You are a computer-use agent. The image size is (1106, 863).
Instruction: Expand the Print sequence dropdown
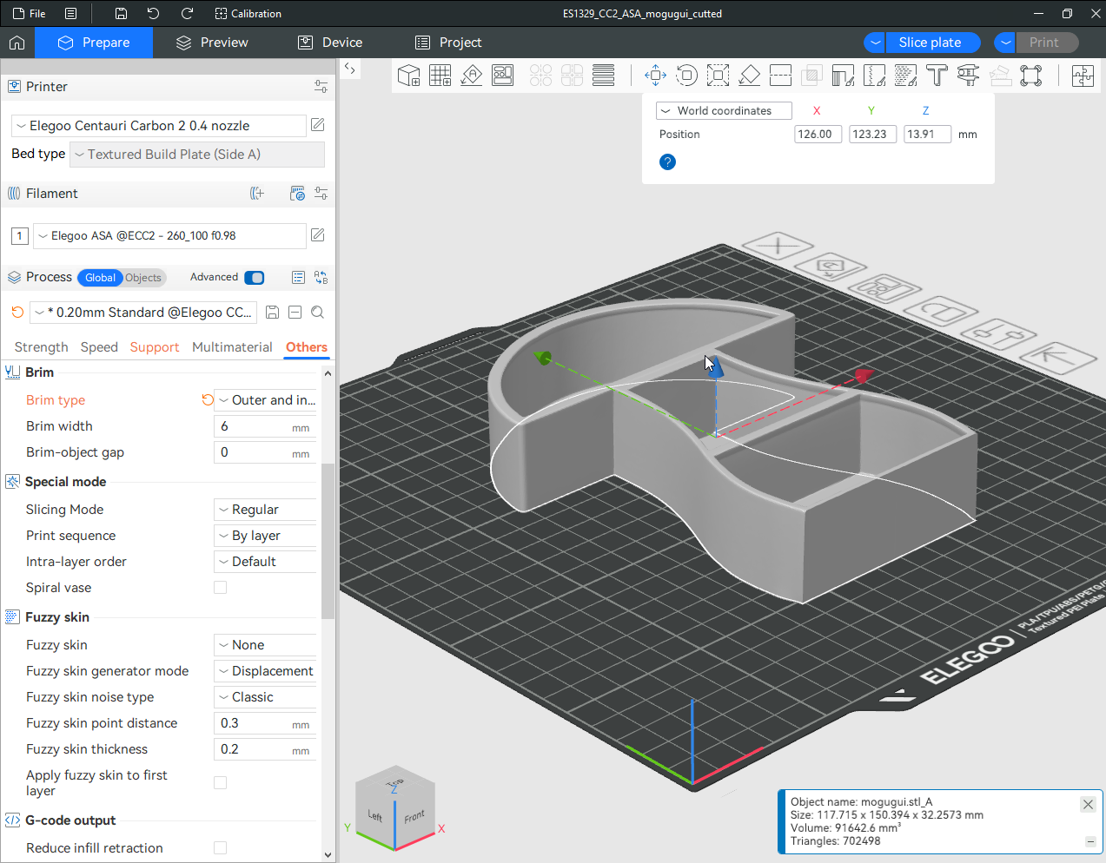pos(266,536)
